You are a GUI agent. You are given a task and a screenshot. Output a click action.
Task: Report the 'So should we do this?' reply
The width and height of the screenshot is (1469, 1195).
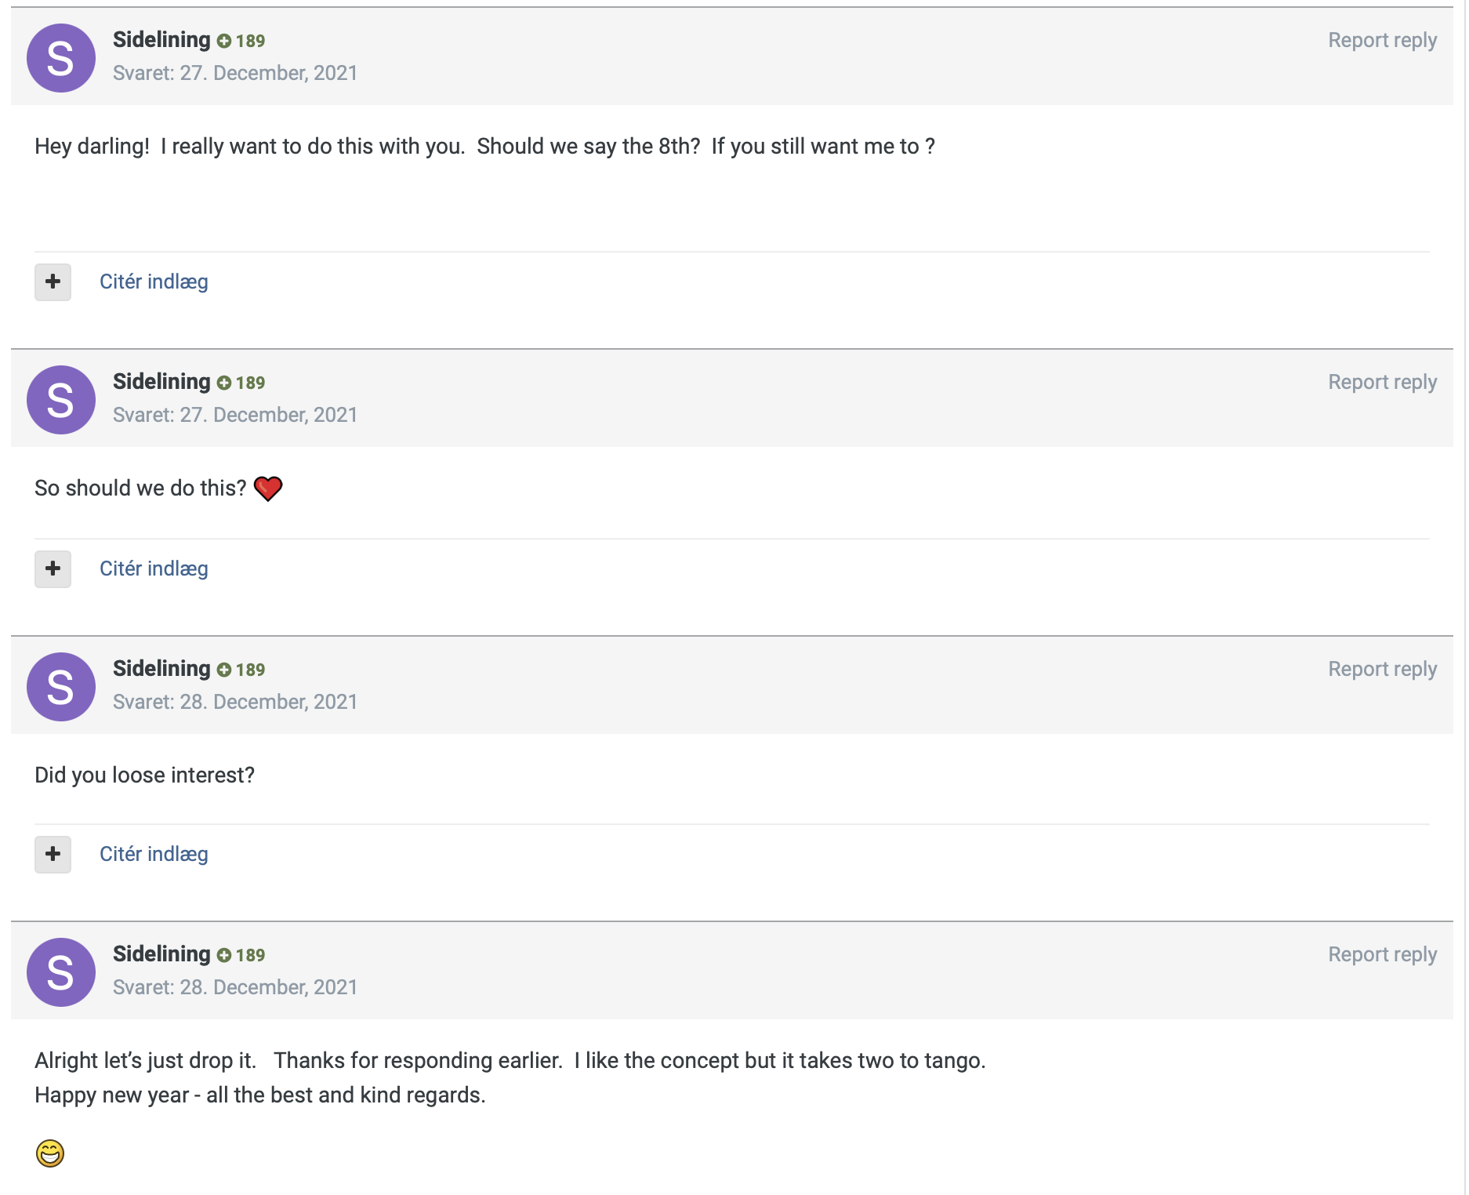tap(1382, 382)
